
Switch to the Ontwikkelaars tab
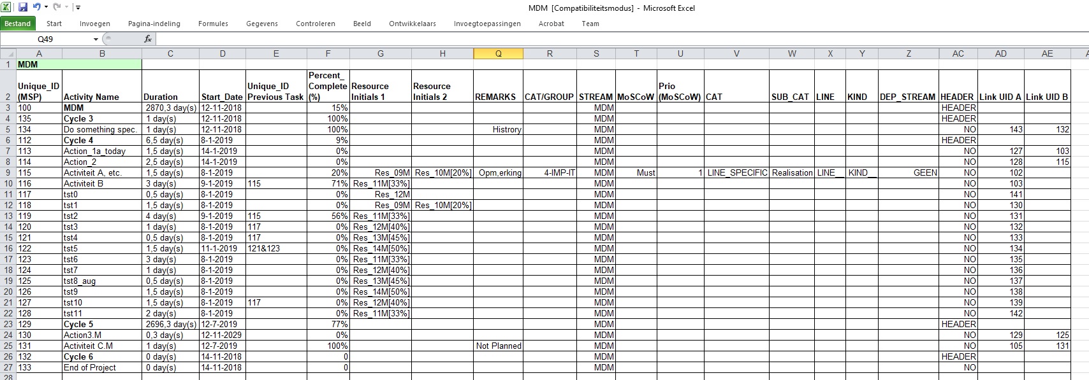click(413, 24)
